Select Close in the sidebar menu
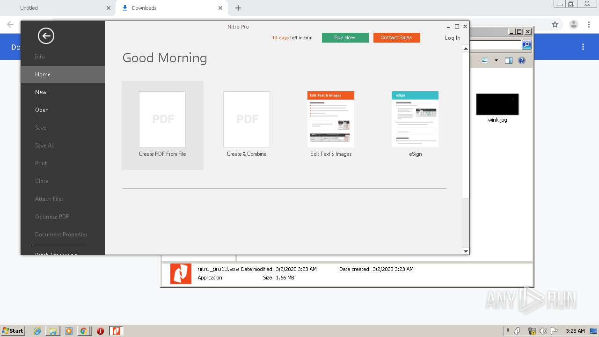 (x=63, y=181)
